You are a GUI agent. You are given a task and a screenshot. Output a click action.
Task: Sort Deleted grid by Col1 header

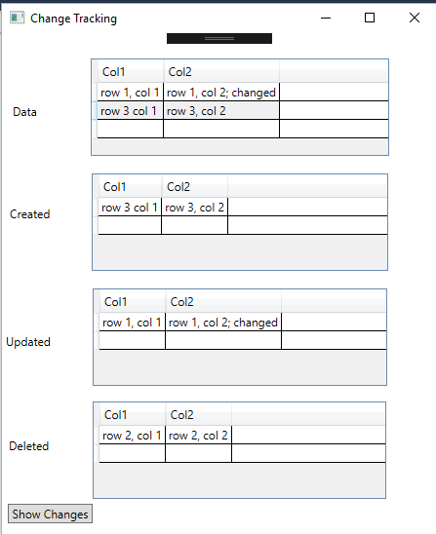[x=133, y=415]
